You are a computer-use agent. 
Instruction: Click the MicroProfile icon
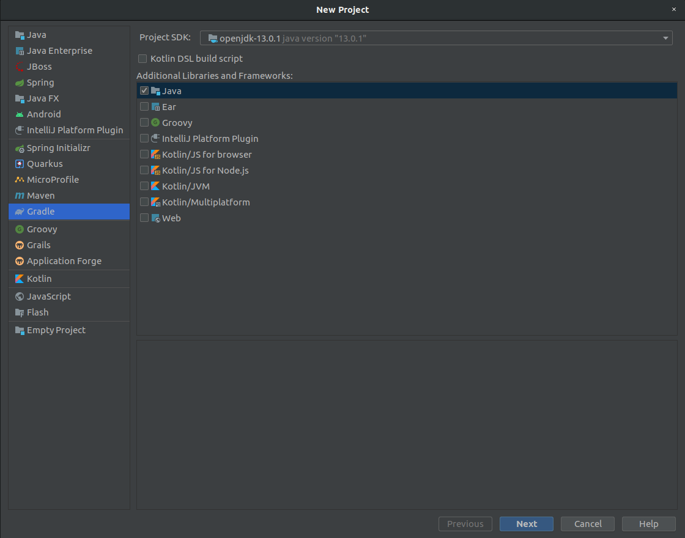click(20, 180)
